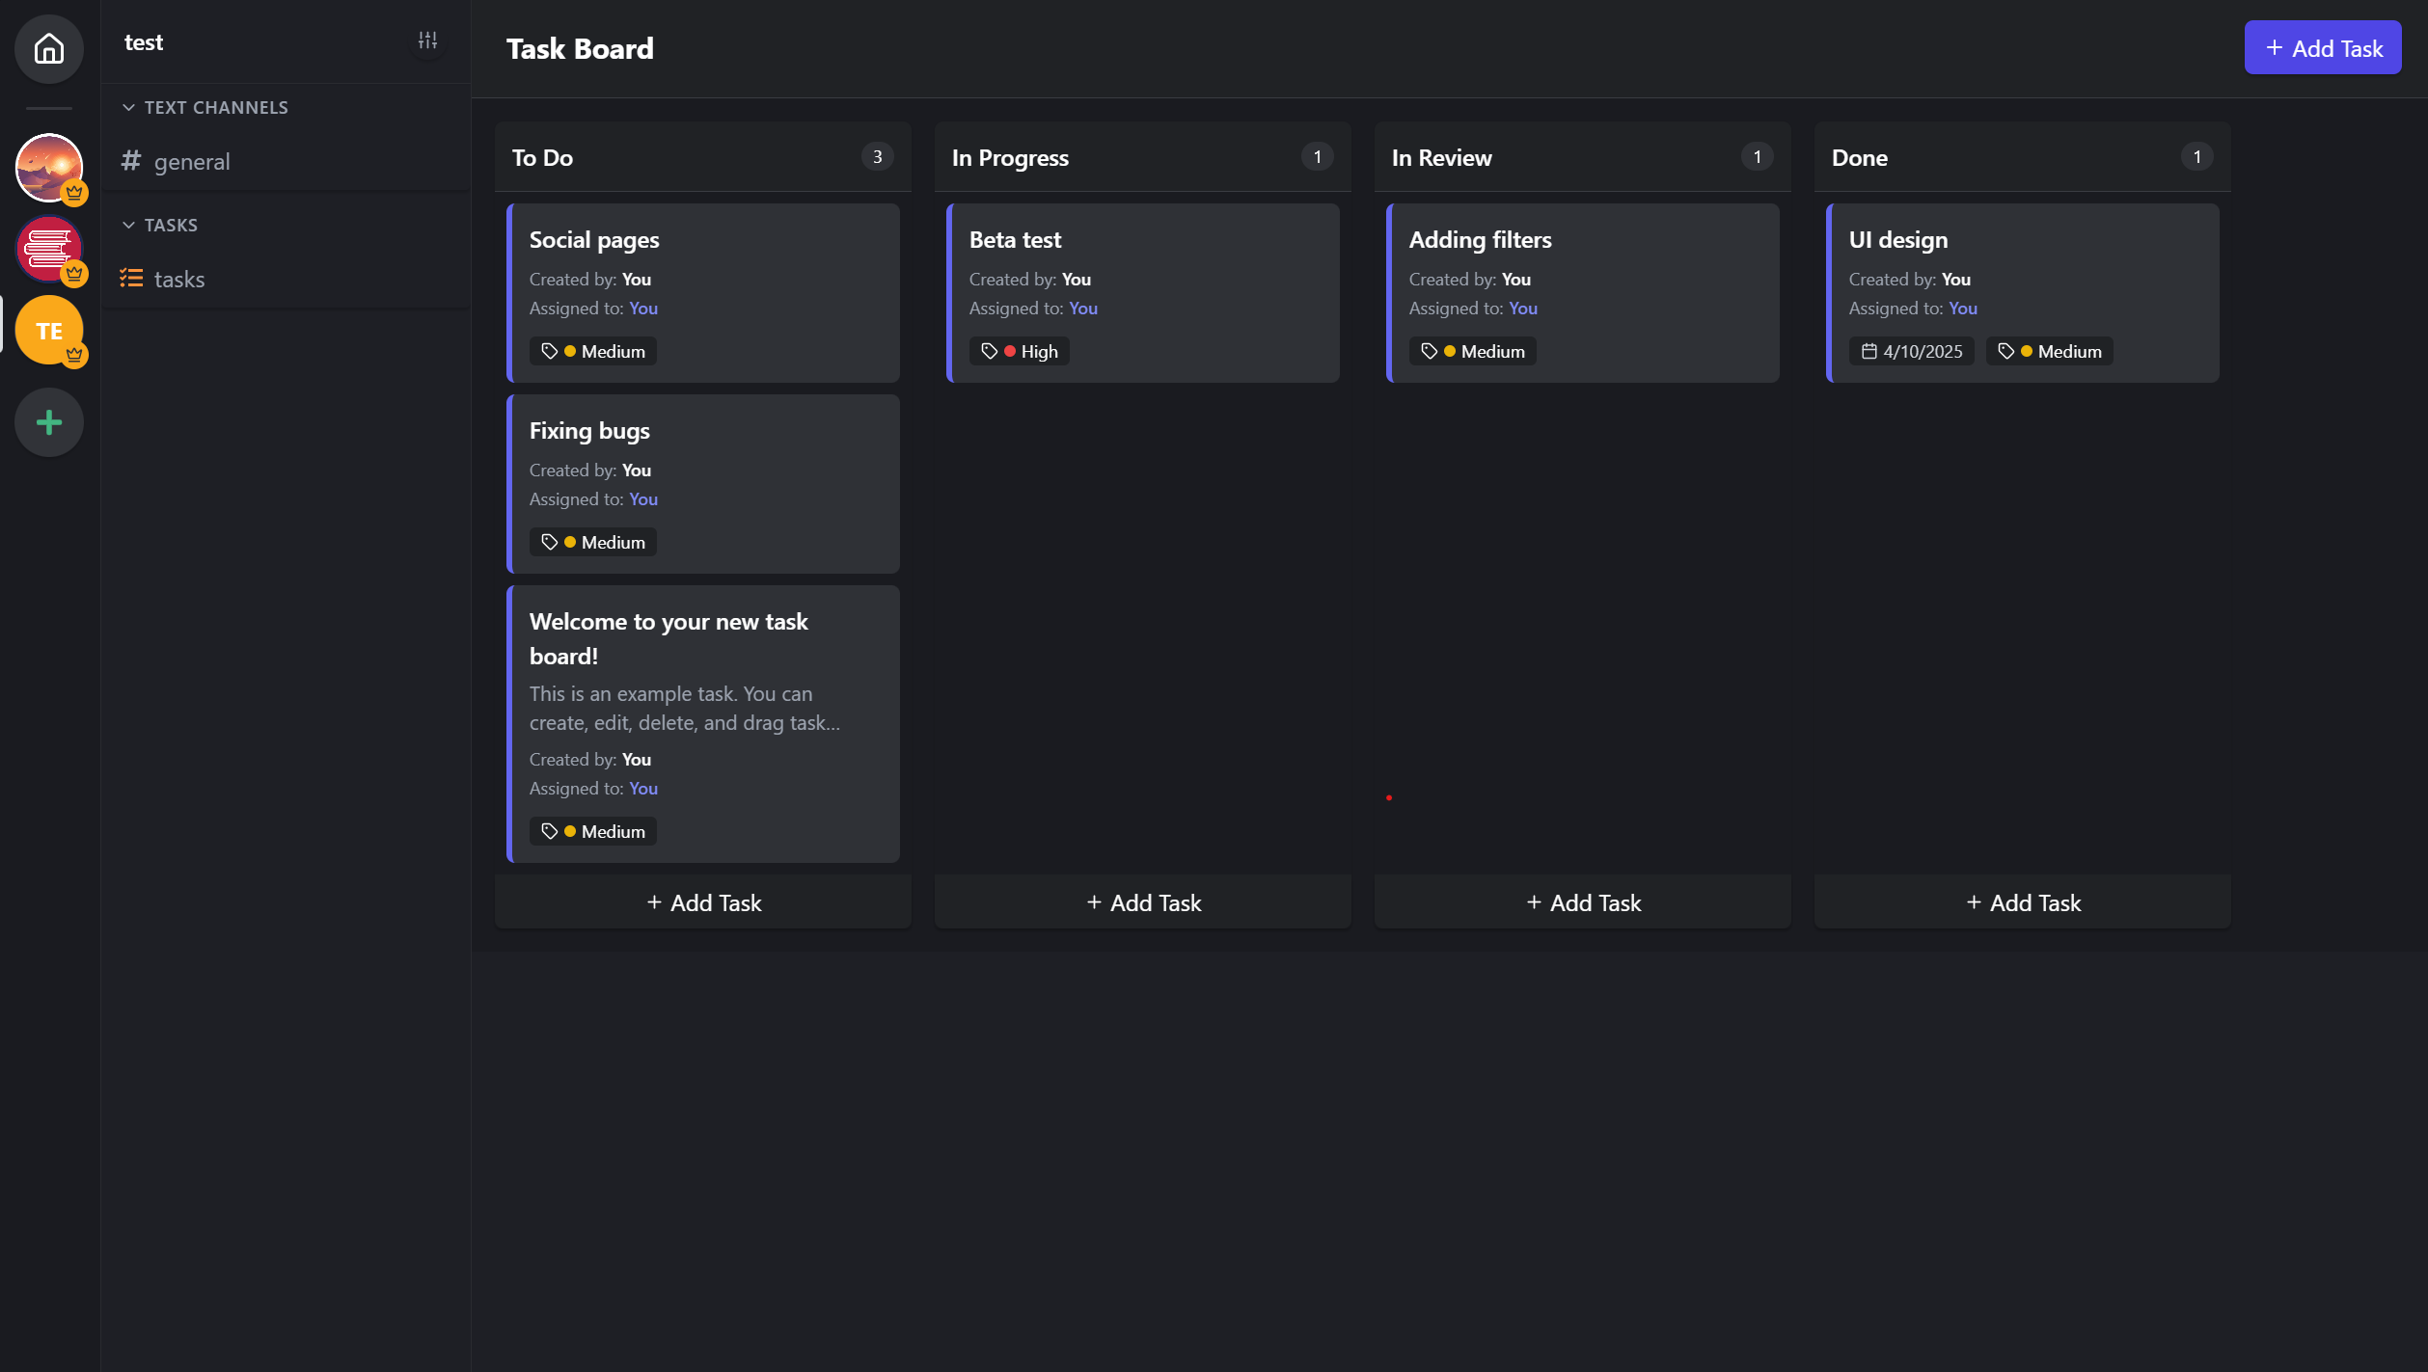
Task: Click the green plus add server icon
Action: click(49, 422)
